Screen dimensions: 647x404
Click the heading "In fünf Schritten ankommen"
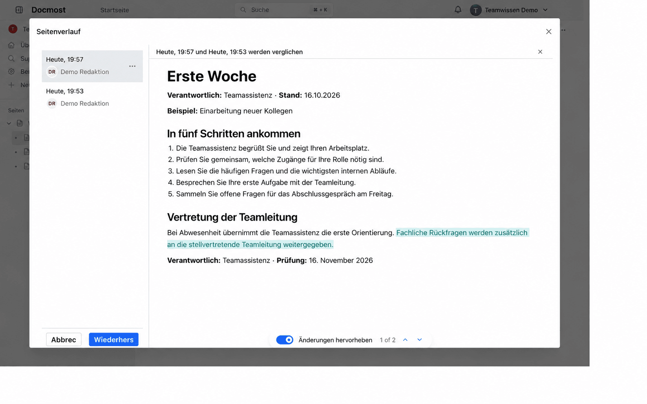pyautogui.click(x=234, y=134)
